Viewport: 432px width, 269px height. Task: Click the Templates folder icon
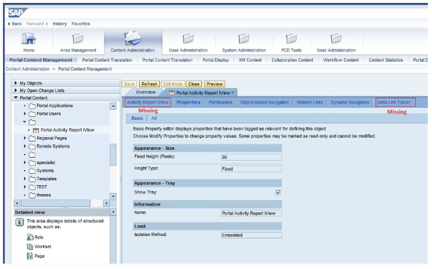(x=32, y=179)
